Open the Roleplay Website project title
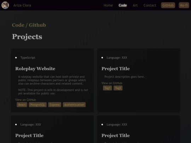This screenshot has width=191, height=143. click(35, 68)
